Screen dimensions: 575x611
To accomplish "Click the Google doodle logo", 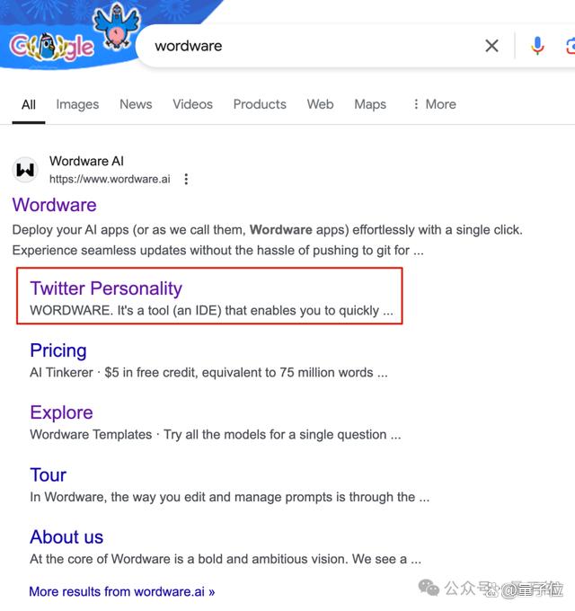I will point(63,40).
